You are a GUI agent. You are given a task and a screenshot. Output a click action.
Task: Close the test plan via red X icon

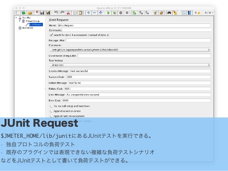[37, 13]
